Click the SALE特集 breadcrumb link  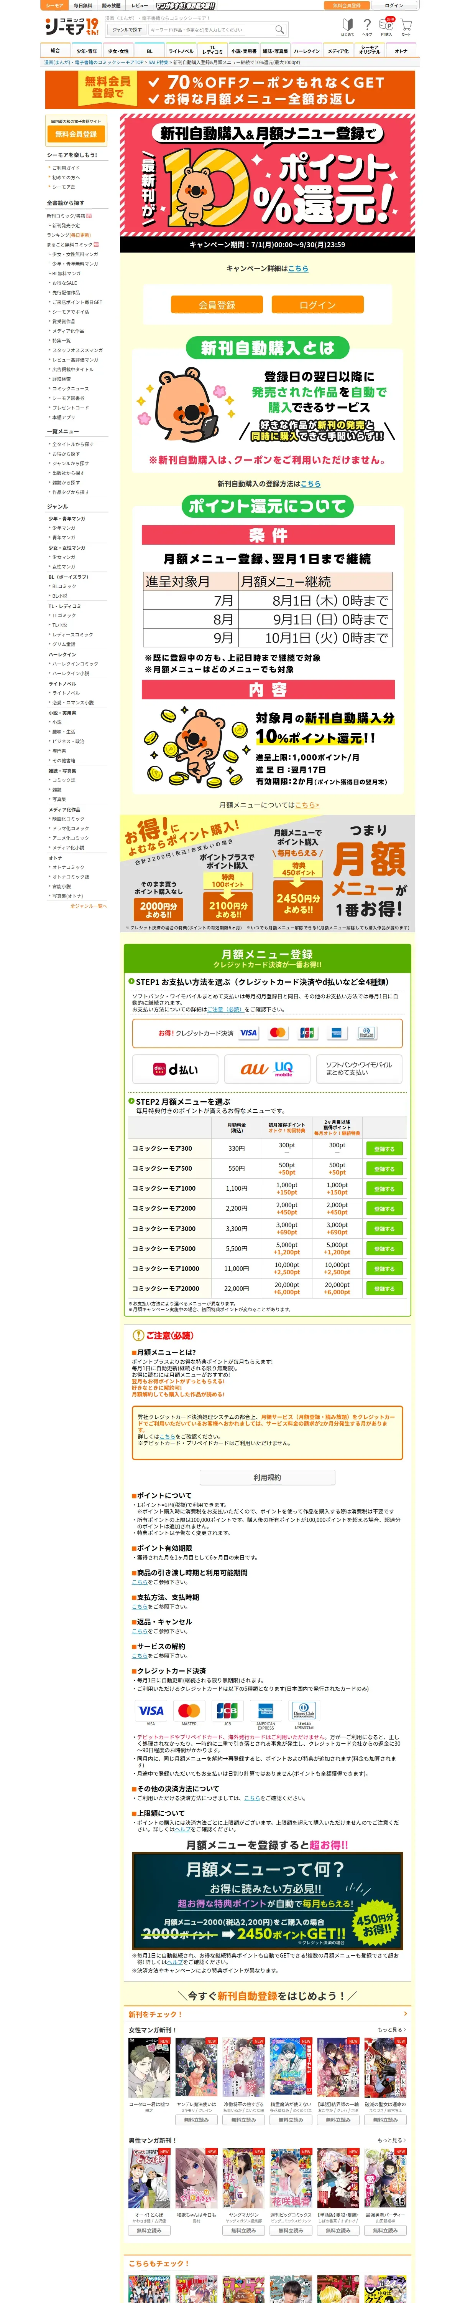(x=158, y=63)
